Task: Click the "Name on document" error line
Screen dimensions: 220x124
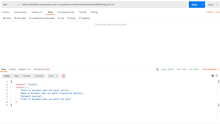Action: (52, 93)
